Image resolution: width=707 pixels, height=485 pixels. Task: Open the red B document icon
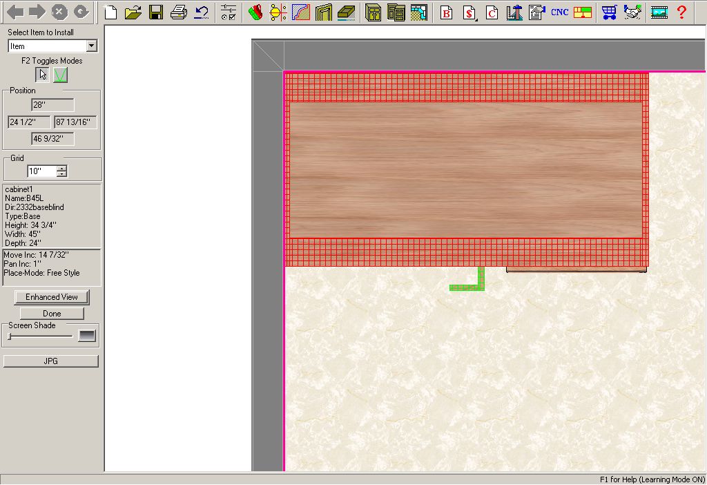[x=447, y=12]
